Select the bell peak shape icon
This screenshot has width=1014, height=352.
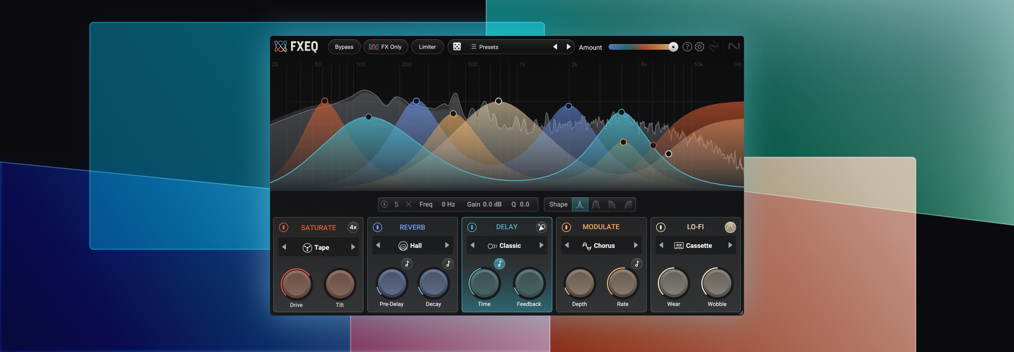tap(580, 204)
